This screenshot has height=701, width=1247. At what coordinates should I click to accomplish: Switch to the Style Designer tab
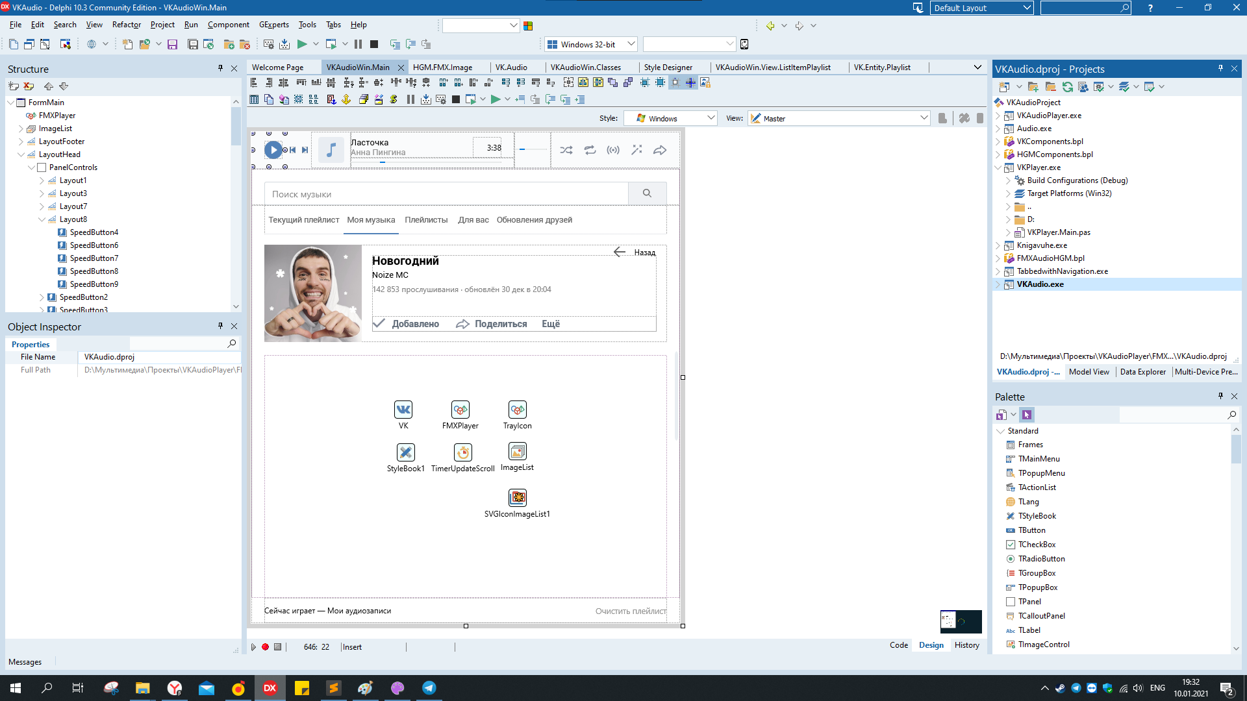(x=668, y=68)
